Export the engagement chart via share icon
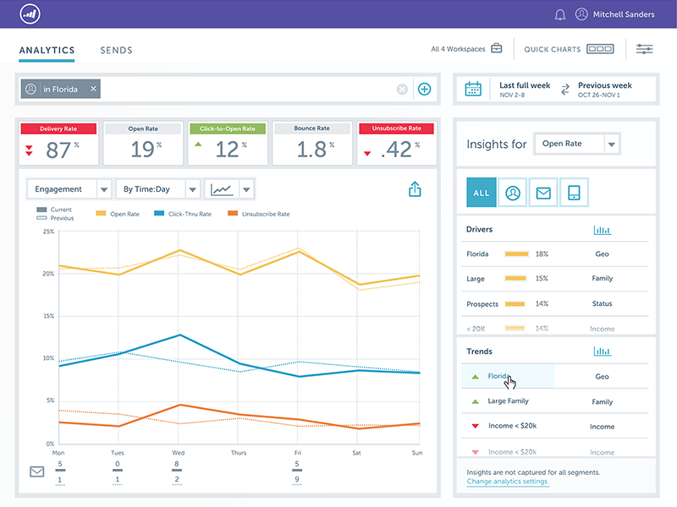 coord(415,188)
